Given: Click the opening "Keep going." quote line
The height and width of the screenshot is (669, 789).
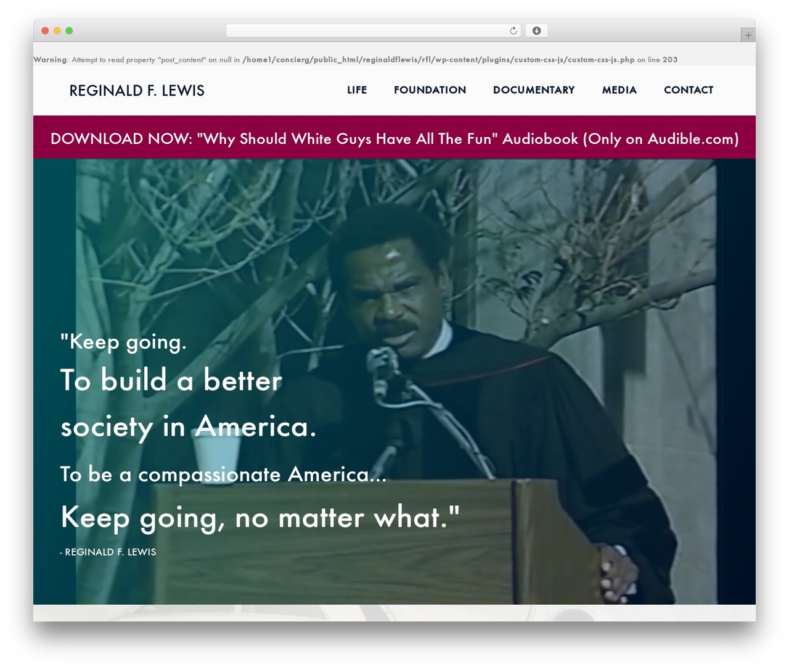Looking at the screenshot, I should point(123,342).
